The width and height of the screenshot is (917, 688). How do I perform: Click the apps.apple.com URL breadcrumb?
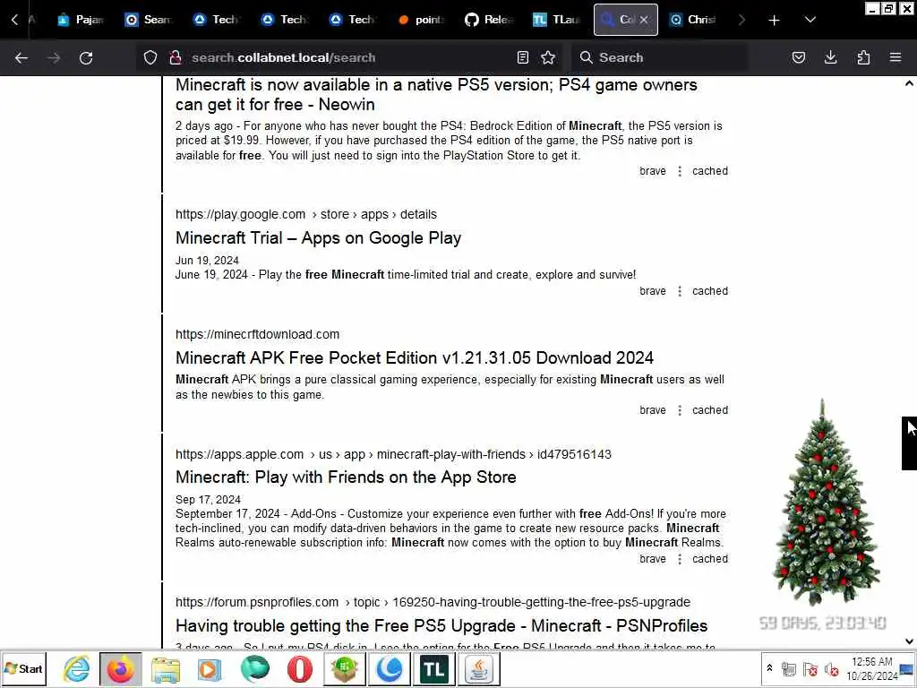tap(393, 454)
